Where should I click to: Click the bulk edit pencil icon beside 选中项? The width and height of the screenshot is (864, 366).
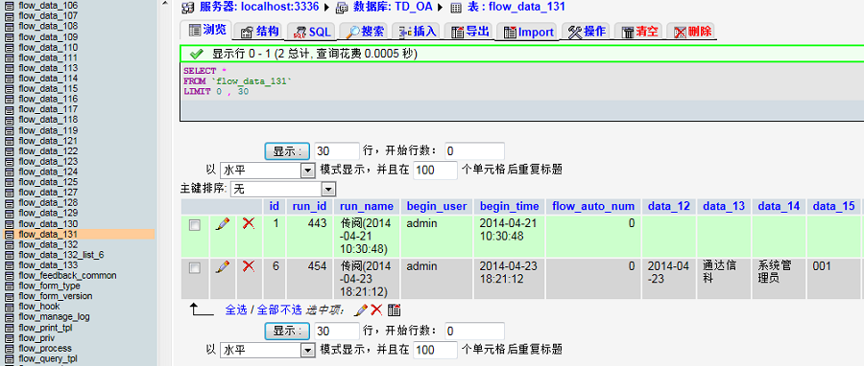(361, 309)
